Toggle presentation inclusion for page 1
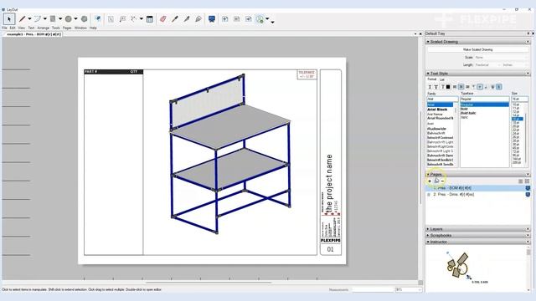Viewport: 536px width, 301px height. click(528, 188)
